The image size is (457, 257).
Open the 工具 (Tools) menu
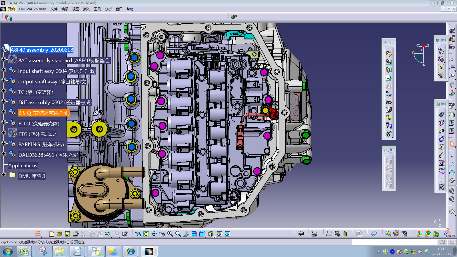(x=97, y=9)
